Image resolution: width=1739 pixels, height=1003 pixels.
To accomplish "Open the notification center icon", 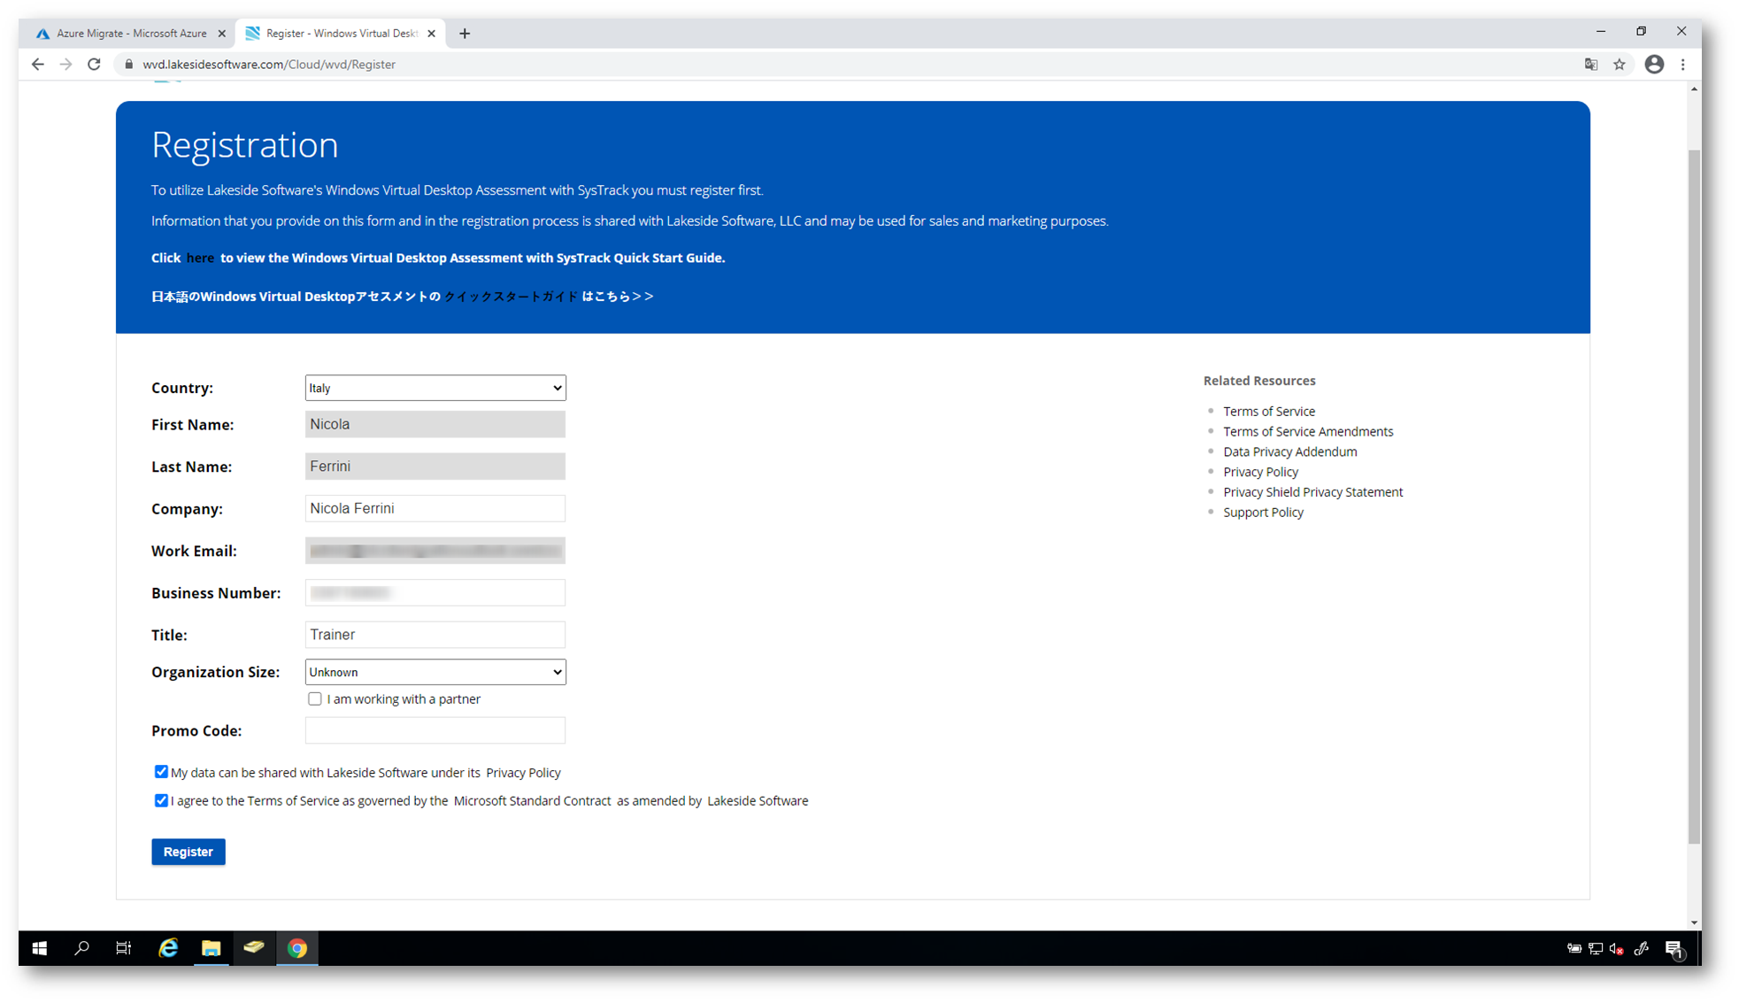I will click(1674, 949).
